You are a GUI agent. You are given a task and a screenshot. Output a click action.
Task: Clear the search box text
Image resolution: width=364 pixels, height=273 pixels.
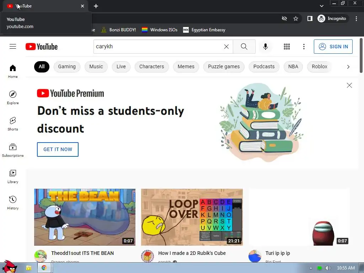coord(226,47)
